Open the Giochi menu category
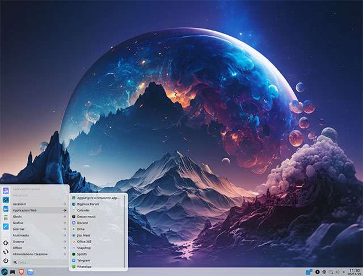 coord(40,216)
